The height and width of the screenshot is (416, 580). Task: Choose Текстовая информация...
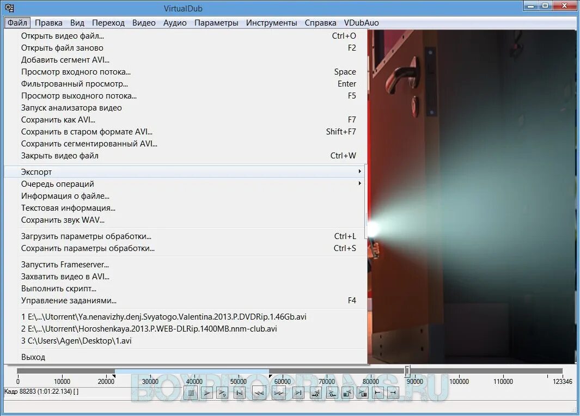coord(184,208)
